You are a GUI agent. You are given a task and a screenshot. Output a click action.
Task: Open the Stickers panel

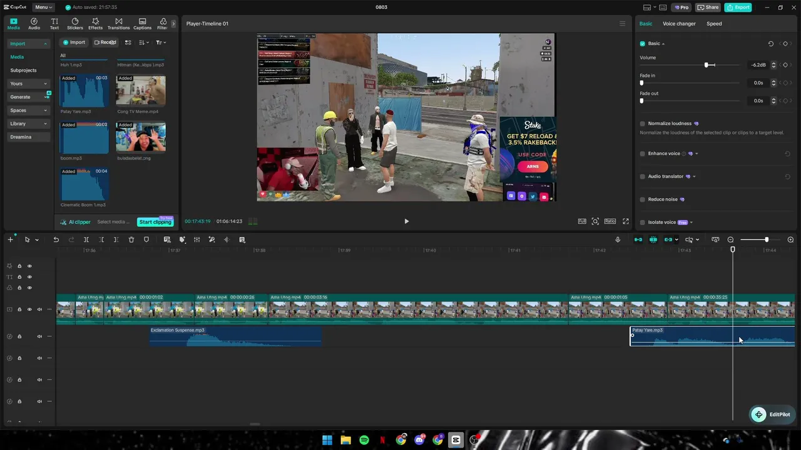[x=75, y=24]
